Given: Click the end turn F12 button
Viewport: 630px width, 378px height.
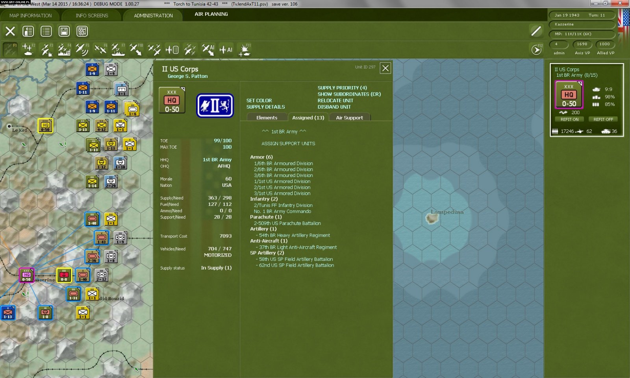Looking at the screenshot, I should [x=536, y=50].
